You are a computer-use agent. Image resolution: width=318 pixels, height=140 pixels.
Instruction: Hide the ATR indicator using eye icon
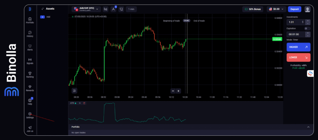coord(80,103)
